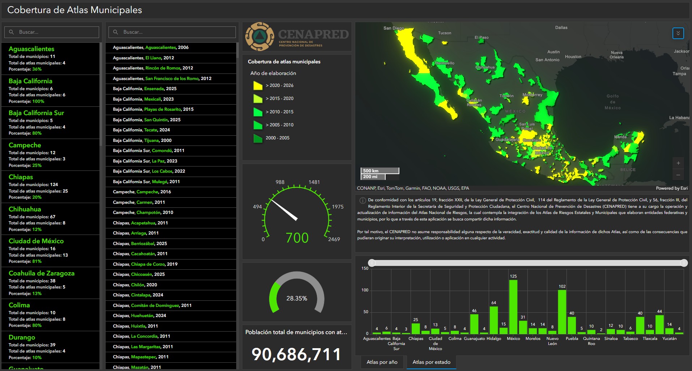Click the row Campeche, Campeche, 2016
This screenshot has height=371, width=692.
(x=171, y=192)
